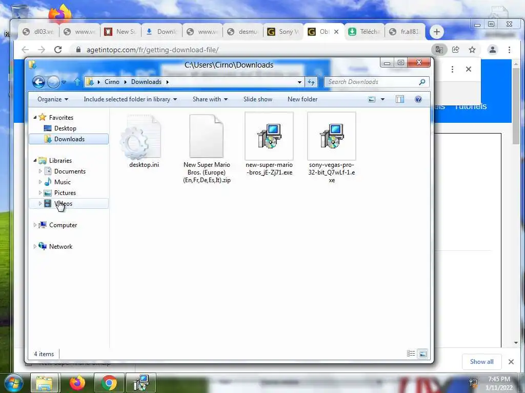Switch to the New Su Chrome tab

[x=120, y=32]
